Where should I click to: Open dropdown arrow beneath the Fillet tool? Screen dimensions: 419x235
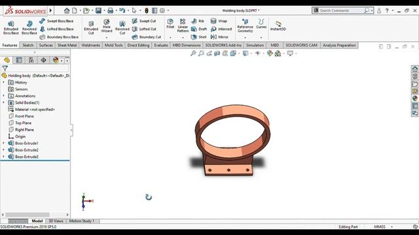click(170, 38)
